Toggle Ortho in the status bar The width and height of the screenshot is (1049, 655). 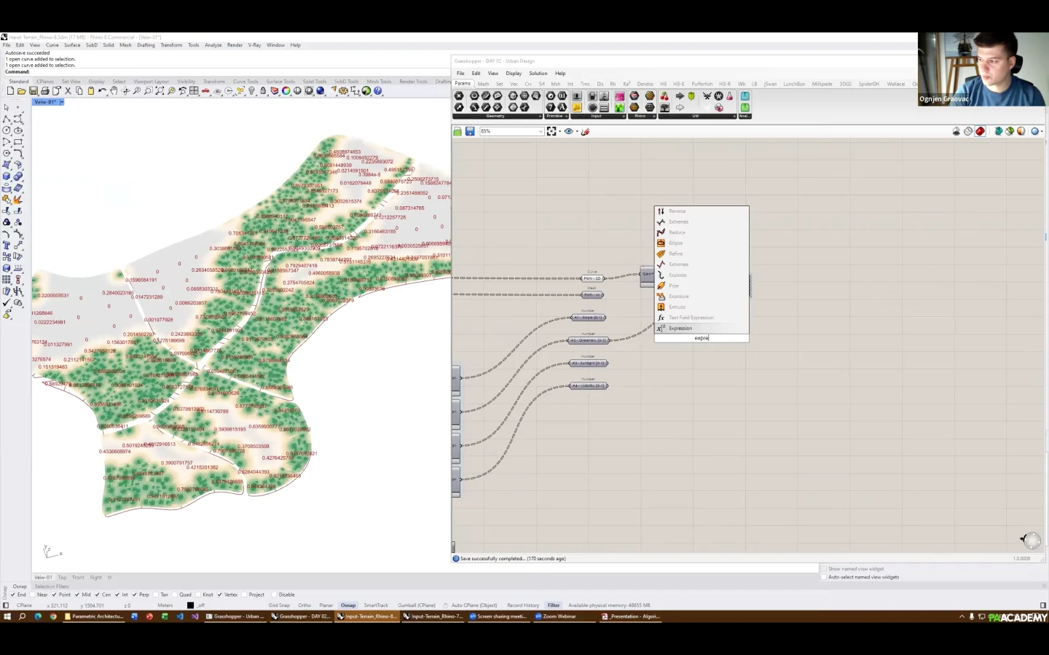click(x=305, y=605)
